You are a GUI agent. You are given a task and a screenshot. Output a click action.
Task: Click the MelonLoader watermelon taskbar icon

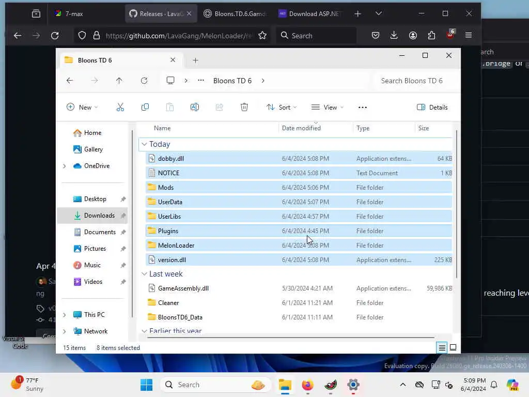tap(331, 385)
